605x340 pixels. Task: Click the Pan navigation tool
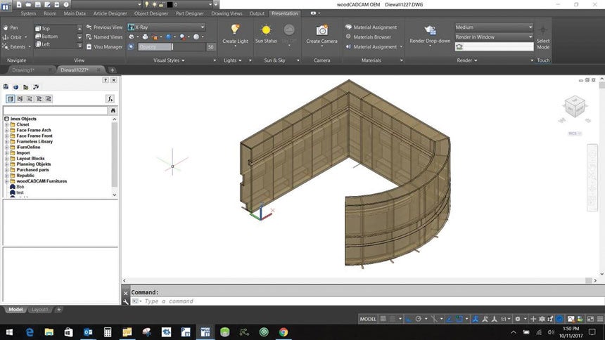[11, 28]
